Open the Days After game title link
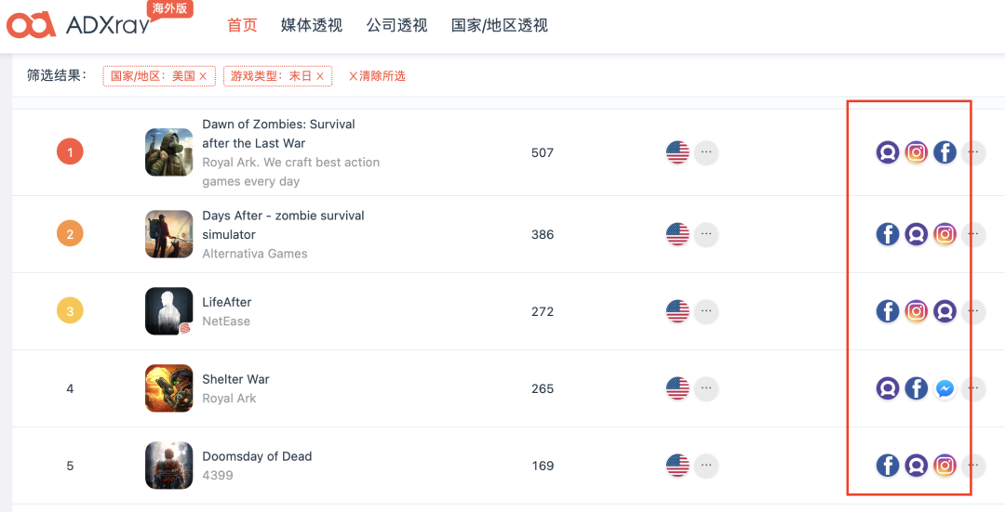The width and height of the screenshot is (1005, 512). click(x=283, y=225)
